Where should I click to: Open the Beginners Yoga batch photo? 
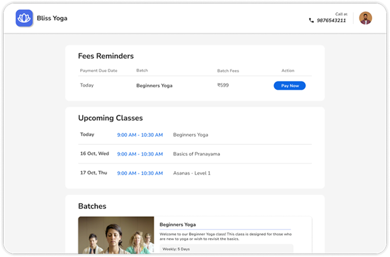(x=116, y=235)
